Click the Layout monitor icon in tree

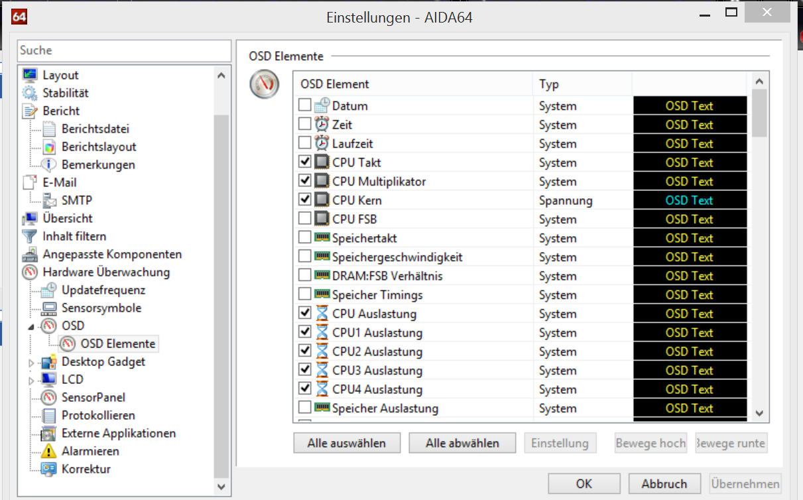click(x=30, y=75)
